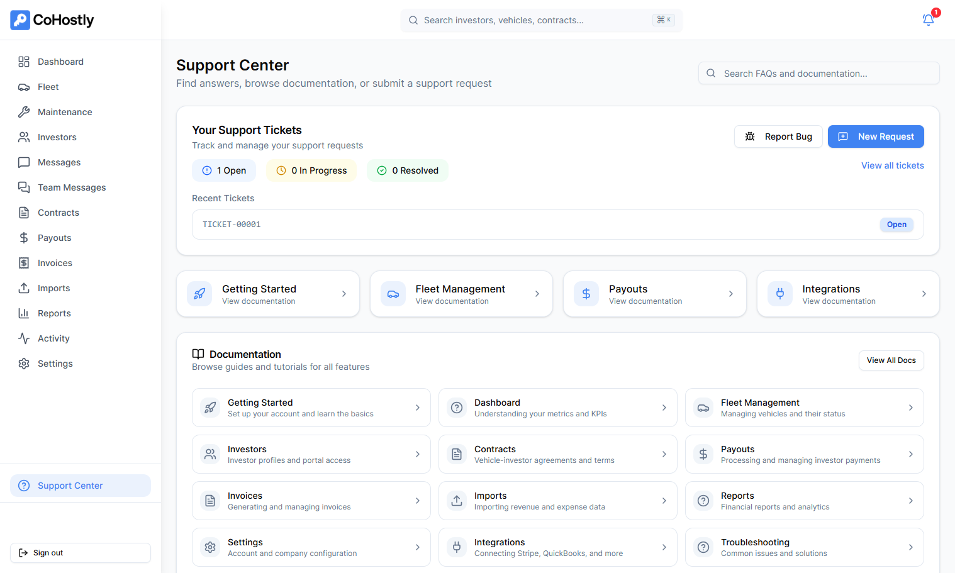Expand the Integrations documentation chevron
This screenshot has height=573, width=955.
[664, 547]
